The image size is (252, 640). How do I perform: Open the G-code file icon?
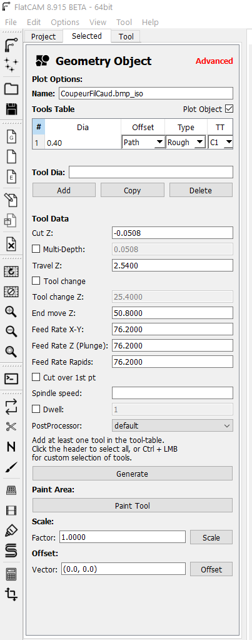point(11,138)
